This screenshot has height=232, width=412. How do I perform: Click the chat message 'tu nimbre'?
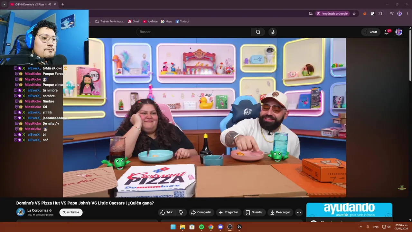click(50, 90)
